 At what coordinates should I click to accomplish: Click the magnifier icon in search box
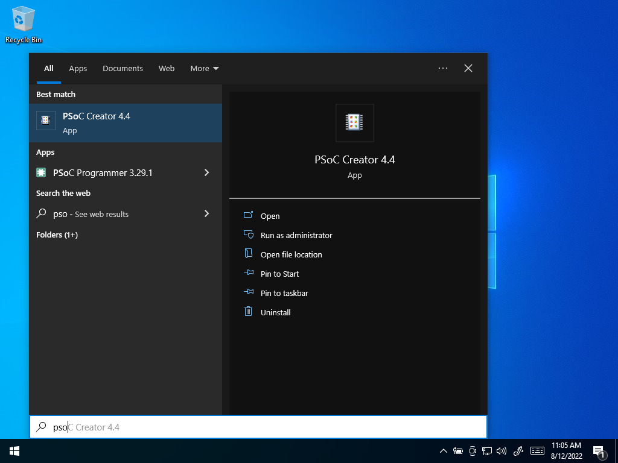(x=41, y=427)
